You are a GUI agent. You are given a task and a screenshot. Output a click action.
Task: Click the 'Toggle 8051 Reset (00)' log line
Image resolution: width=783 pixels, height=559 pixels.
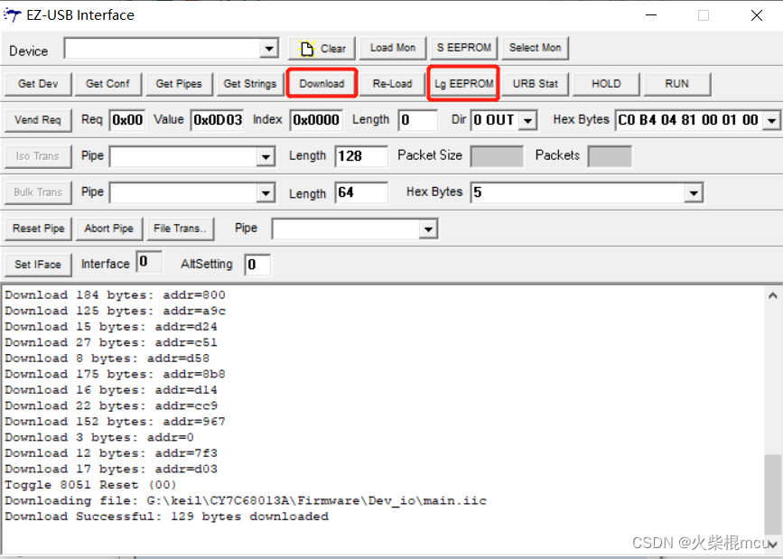pos(90,485)
